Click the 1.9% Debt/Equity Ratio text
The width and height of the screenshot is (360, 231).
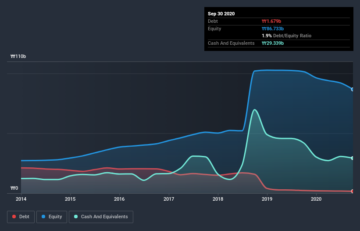coord(286,36)
